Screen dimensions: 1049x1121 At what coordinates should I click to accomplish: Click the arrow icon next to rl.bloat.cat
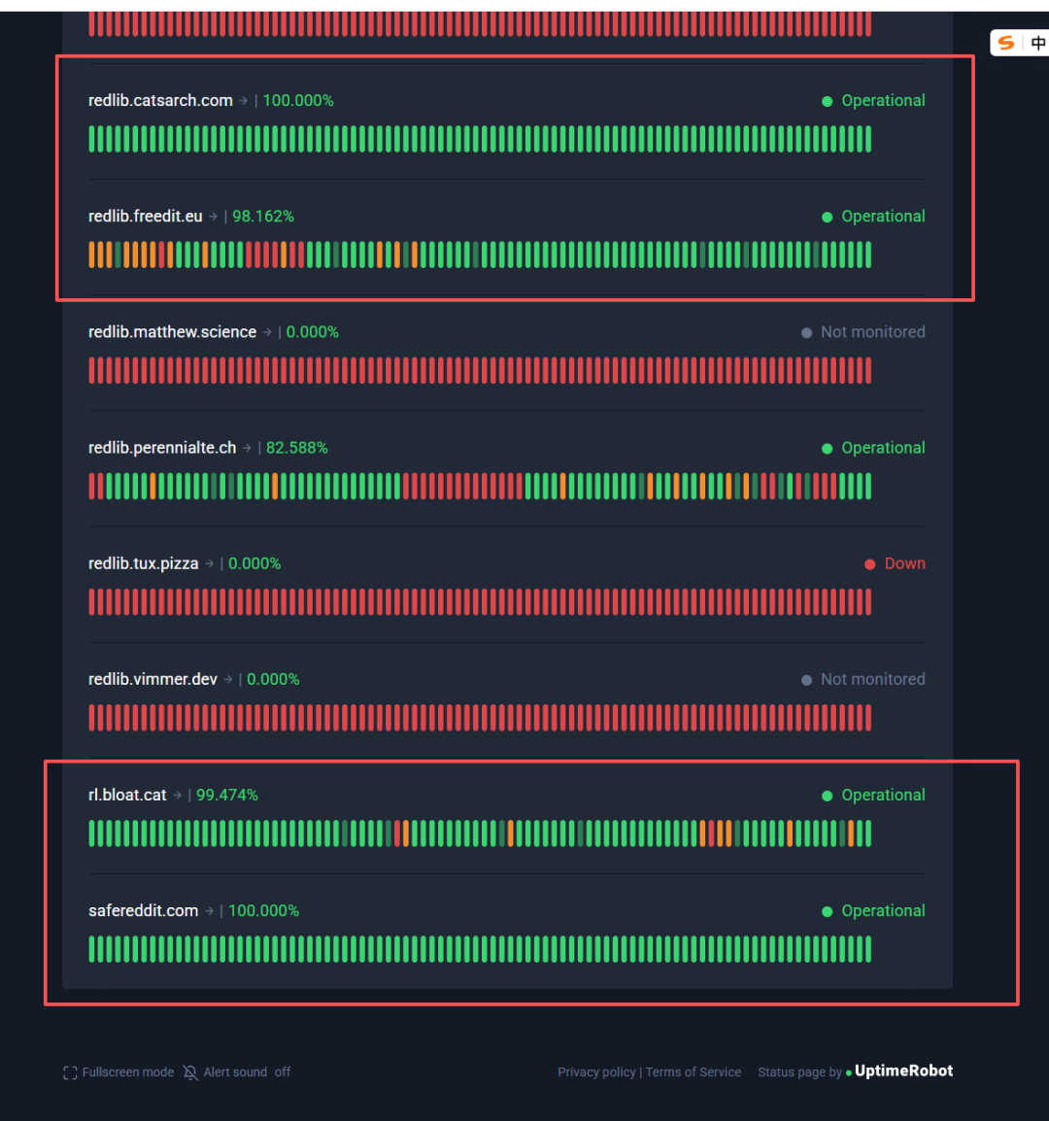(x=178, y=796)
